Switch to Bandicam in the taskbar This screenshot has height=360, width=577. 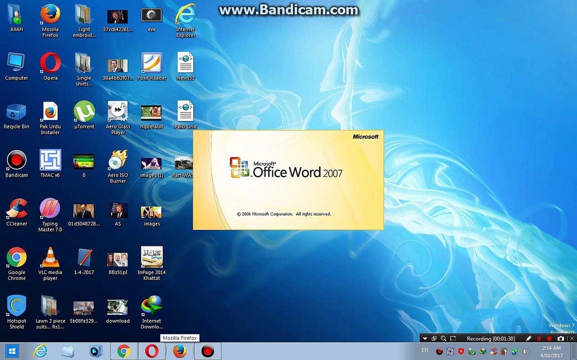pyautogui.click(x=207, y=351)
